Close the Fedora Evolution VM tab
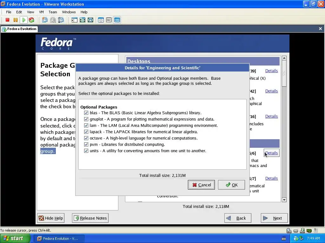The height and width of the screenshot is (243, 325). pos(320,29)
